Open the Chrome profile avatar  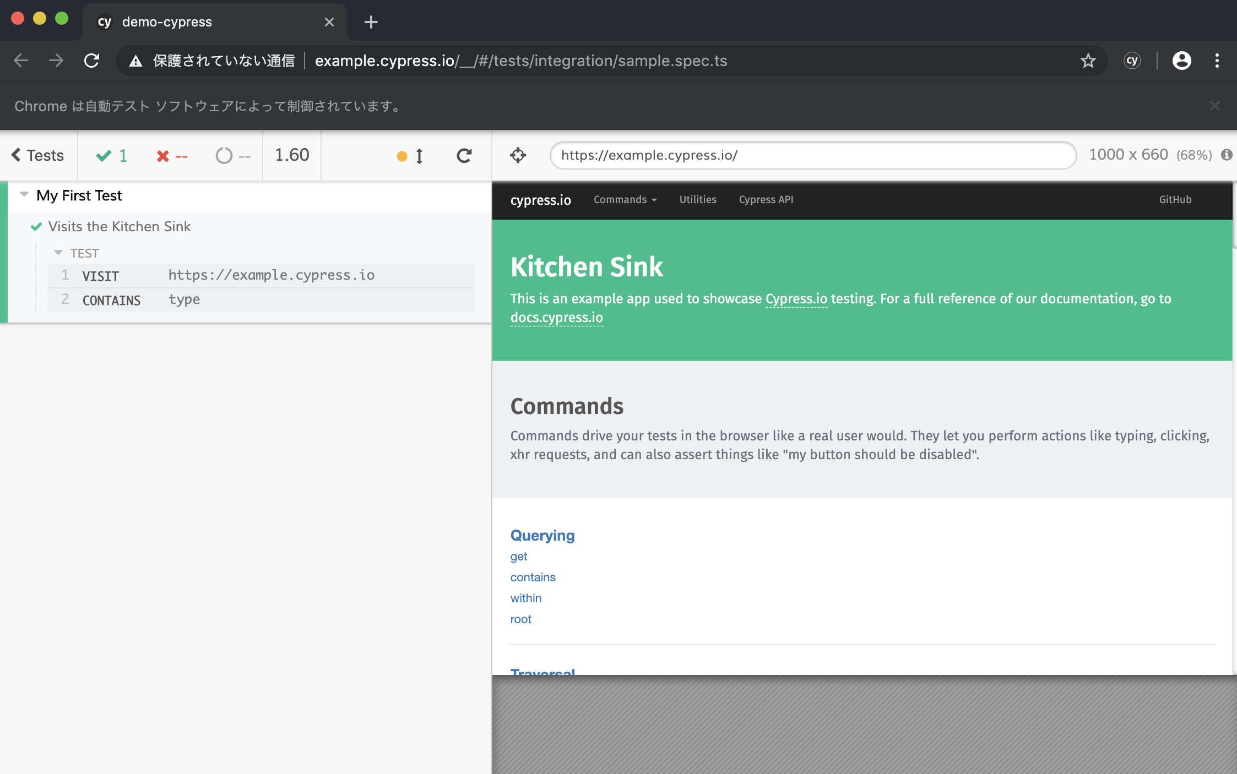point(1181,61)
